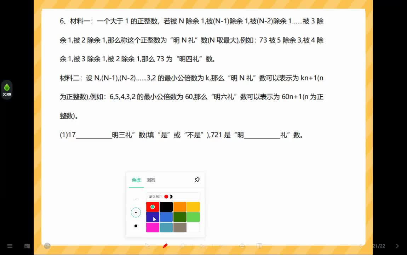Pick the gray-brown color swatch
The height and width of the screenshot is (255, 407).
coord(180,227)
